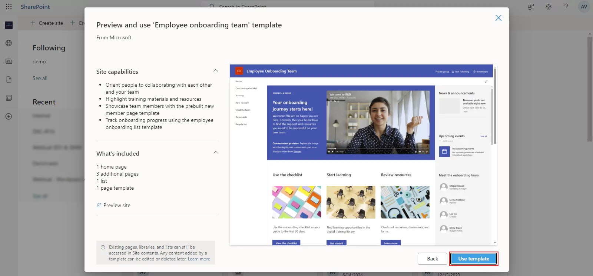Click the 'Site capabilities' heading
Image resolution: width=593 pixels, height=276 pixels.
117,72
